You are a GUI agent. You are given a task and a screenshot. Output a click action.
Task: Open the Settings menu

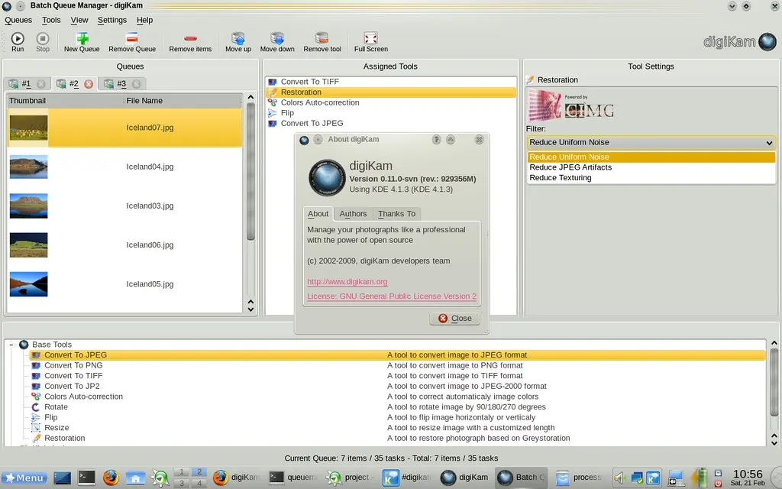[x=111, y=20]
